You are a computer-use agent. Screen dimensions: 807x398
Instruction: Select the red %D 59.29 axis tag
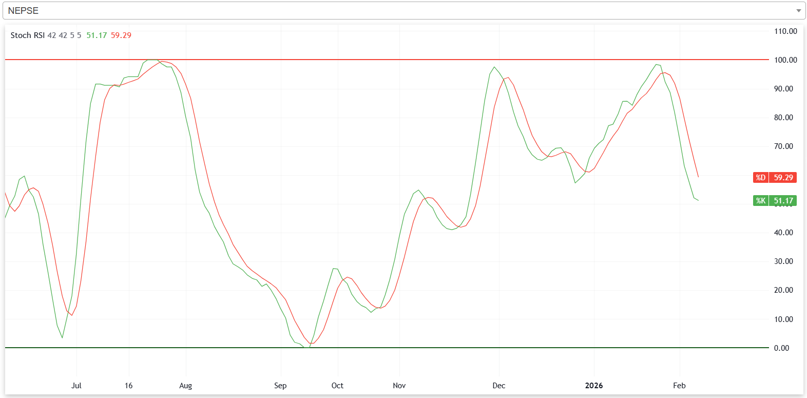point(775,178)
